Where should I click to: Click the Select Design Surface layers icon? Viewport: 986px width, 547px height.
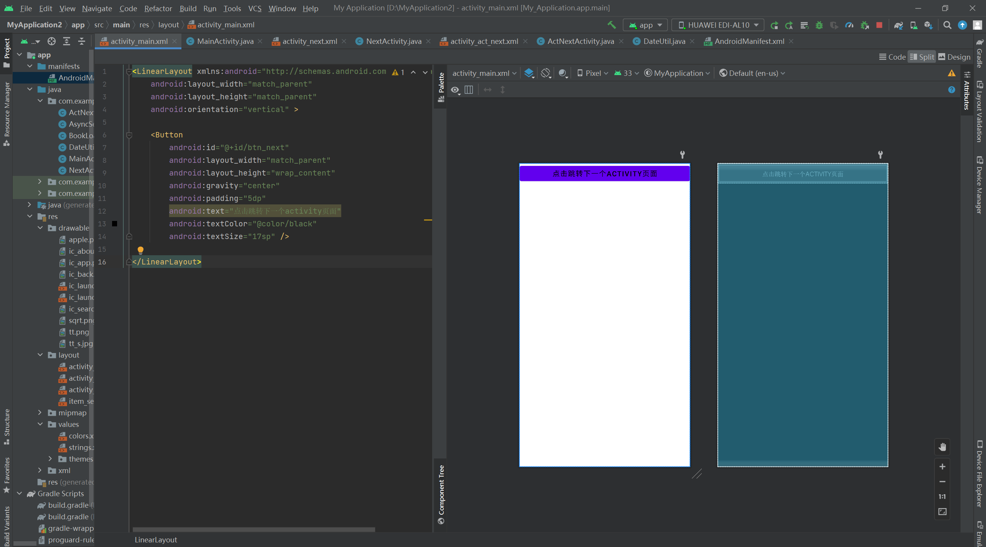pyautogui.click(x=529, y=73)
